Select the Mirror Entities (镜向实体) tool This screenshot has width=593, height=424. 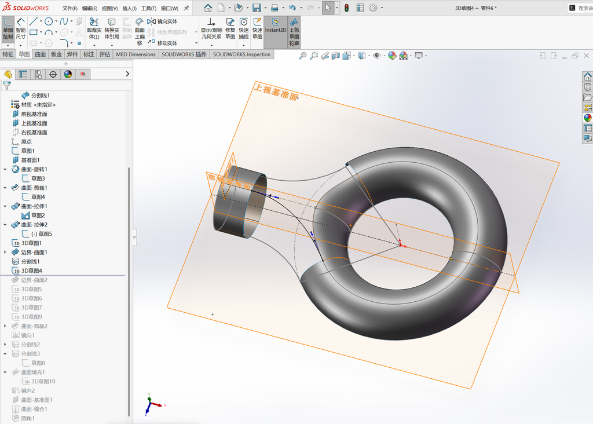click(163, 21)
